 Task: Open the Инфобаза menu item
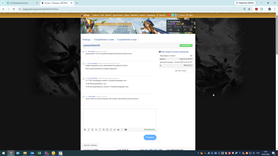pos(134,15)
